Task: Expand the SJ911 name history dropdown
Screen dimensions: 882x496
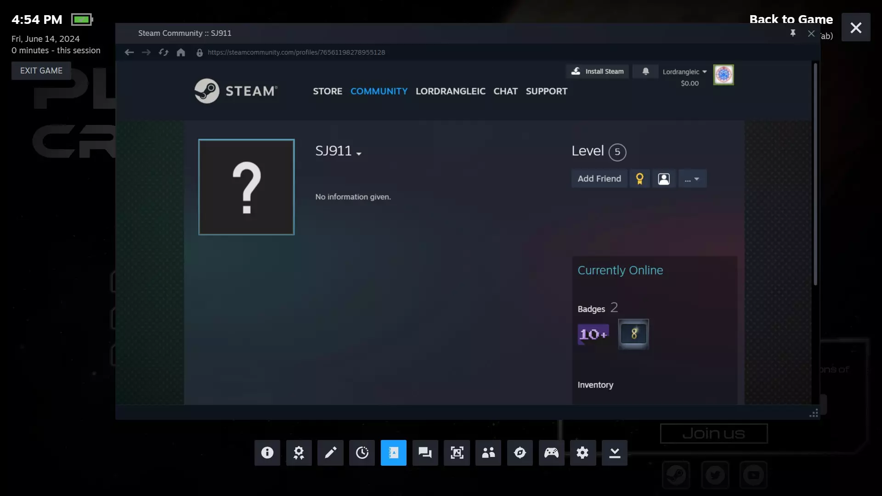Action: 359,154
